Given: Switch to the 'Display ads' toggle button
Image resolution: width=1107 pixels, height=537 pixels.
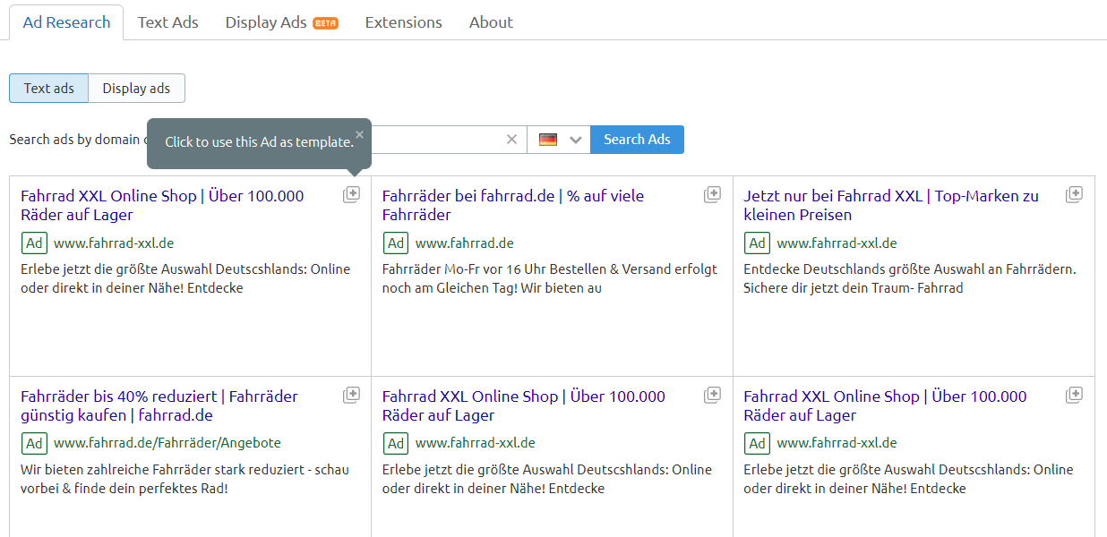Looking at the screenshot, I should pyautogui.click(x=136, y=89).
